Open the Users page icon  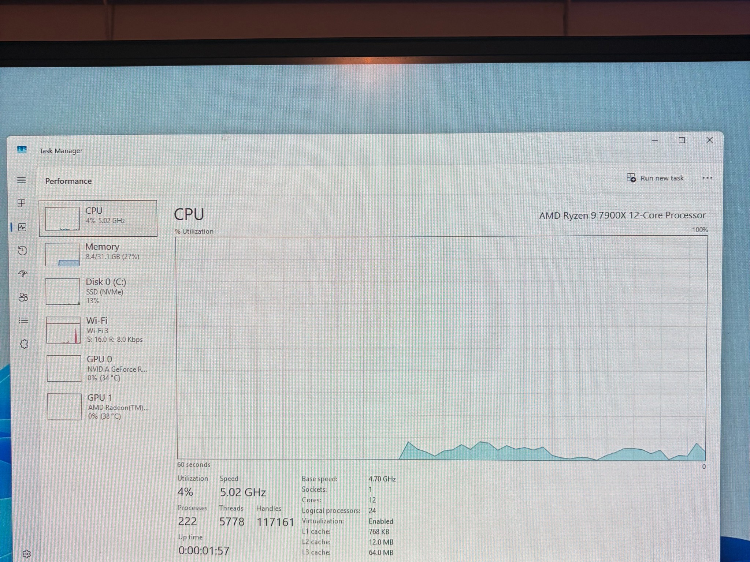click(x=23, y=297)
